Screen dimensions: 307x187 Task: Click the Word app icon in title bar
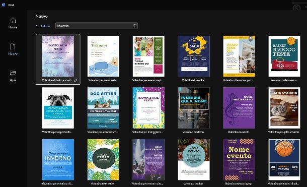pos(4,5)
